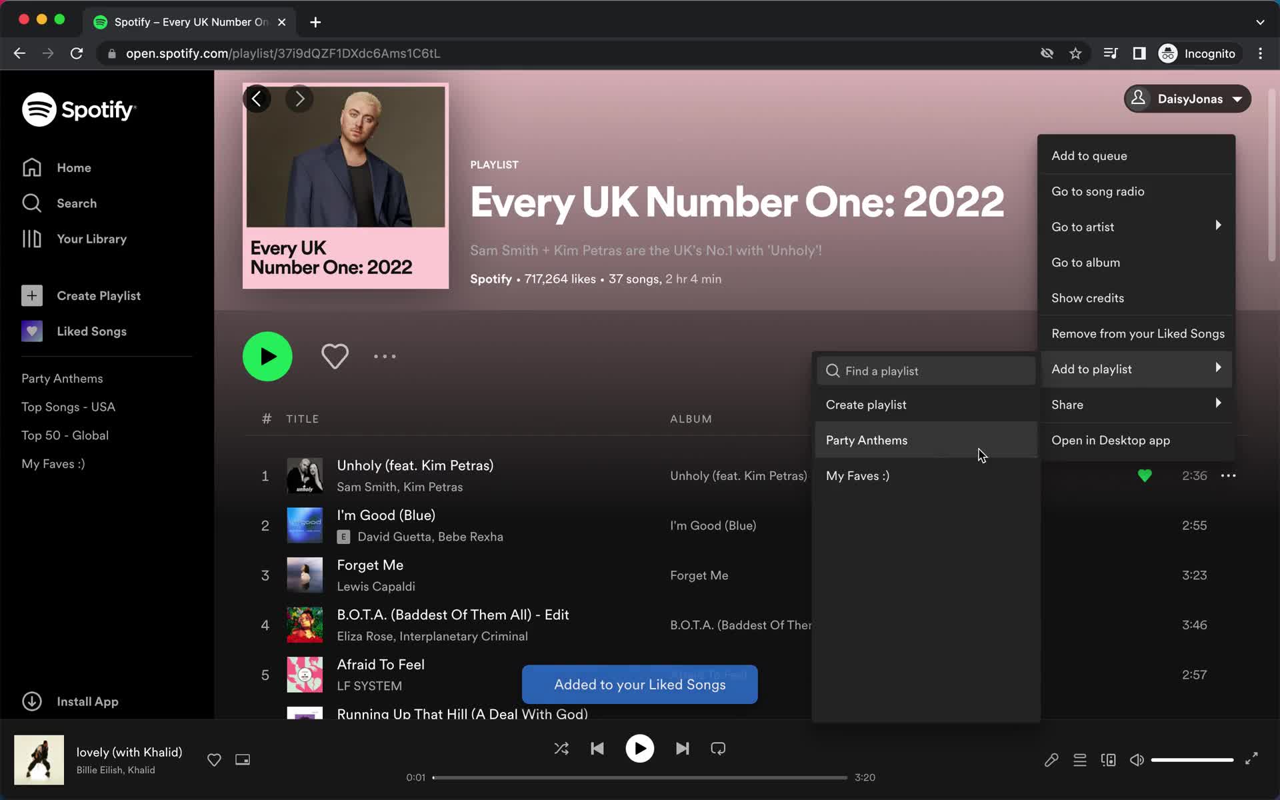
Task: Click the Search icon in sidebar
Action: [31, 203]
